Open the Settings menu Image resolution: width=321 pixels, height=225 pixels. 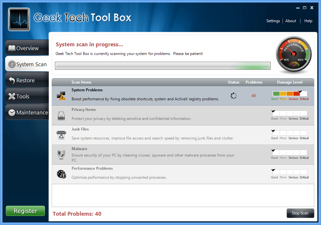click(273, 21)
